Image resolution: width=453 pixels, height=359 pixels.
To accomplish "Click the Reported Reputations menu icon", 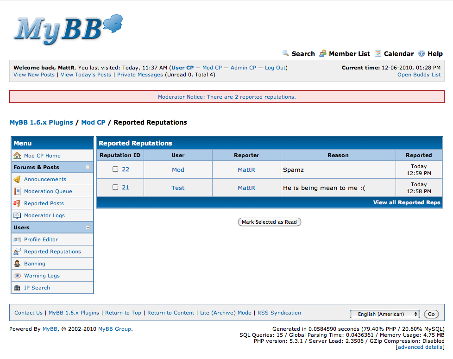I will coord(17,252).
